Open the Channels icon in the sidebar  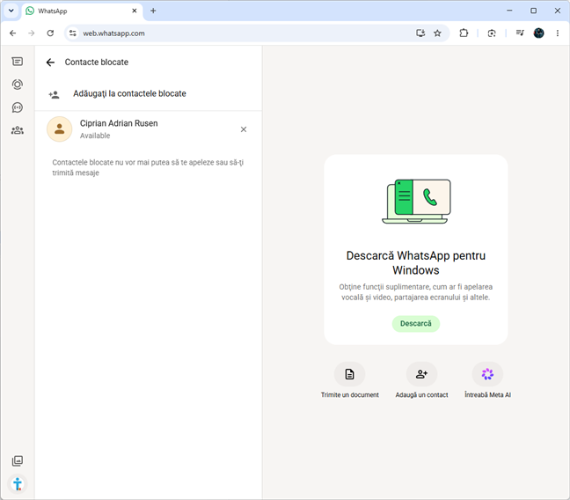pos(17,107)
